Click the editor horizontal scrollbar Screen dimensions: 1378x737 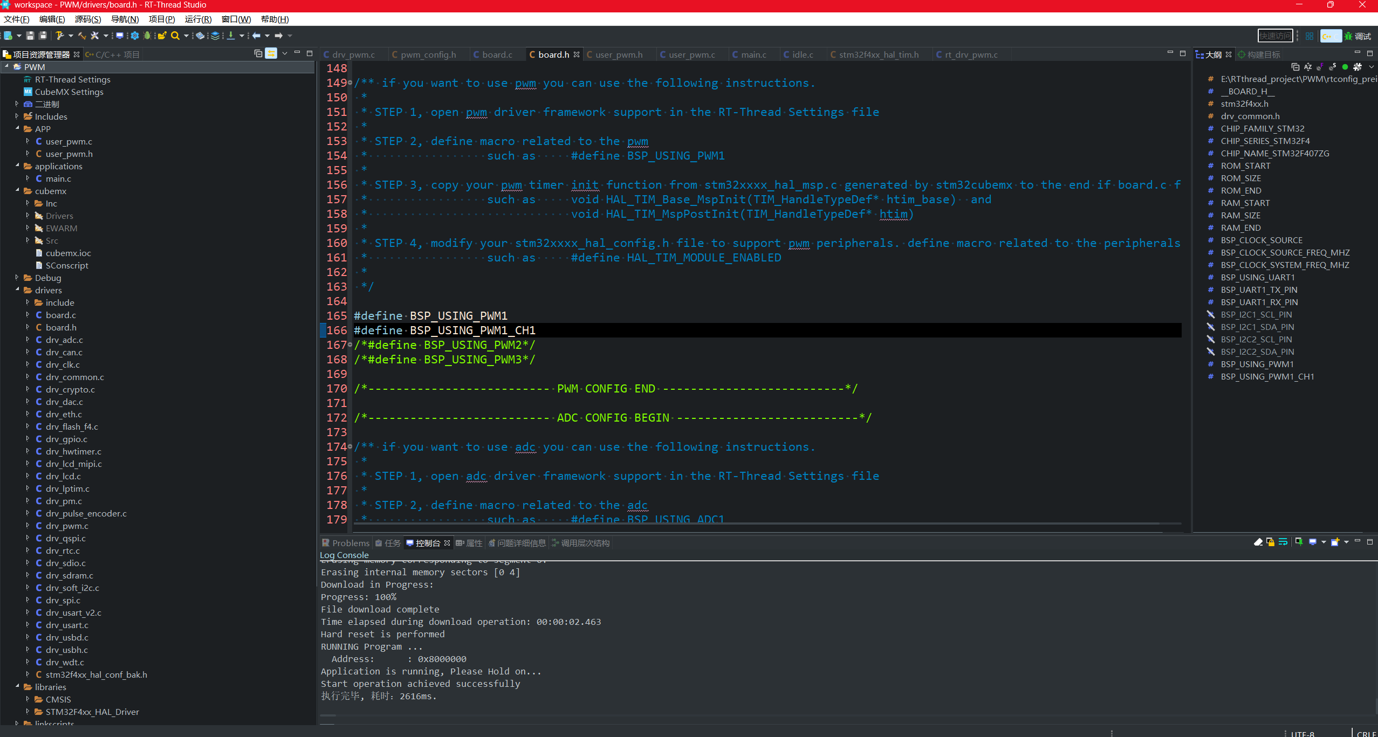pyautogui.click(x=755, y=524)
